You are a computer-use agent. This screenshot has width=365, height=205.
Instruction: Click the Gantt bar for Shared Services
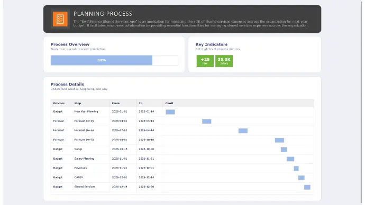point(307,188)
